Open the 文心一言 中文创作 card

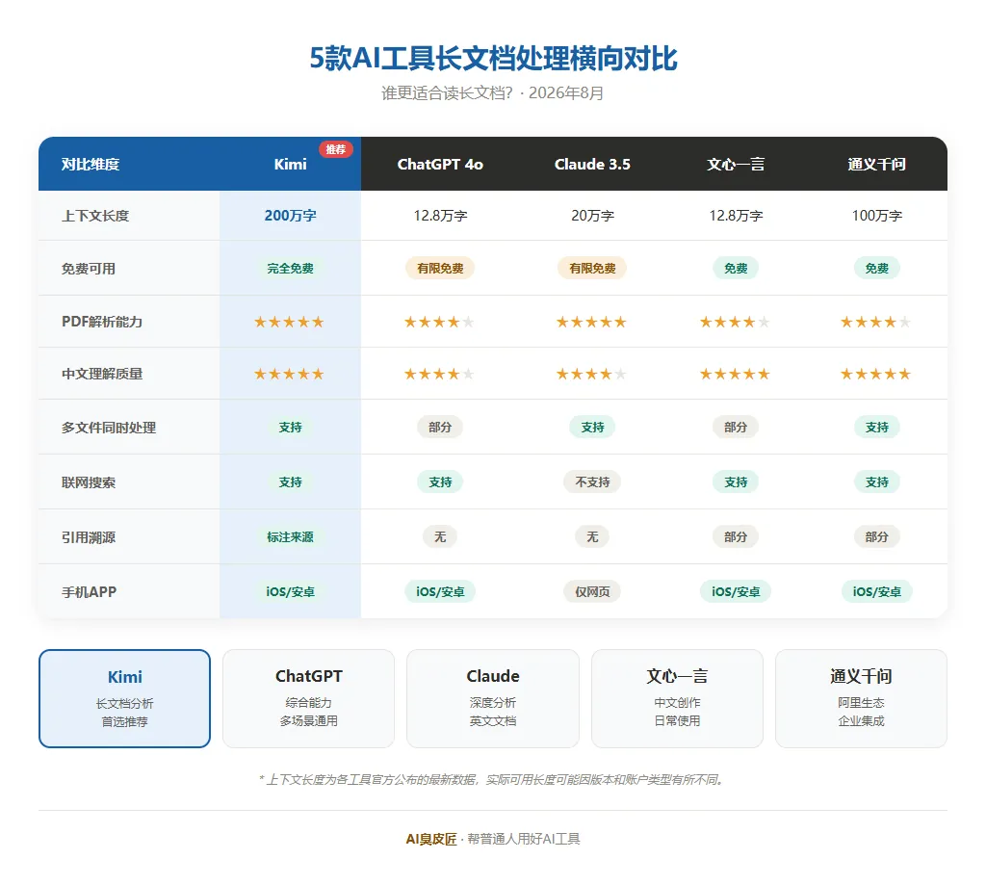click(677, 699)
